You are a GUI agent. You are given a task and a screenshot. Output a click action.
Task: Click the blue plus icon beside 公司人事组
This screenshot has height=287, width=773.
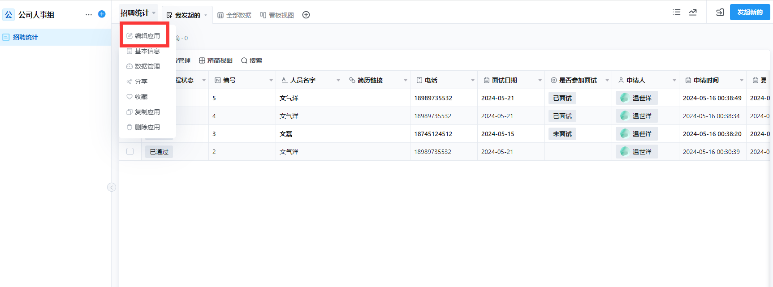pyautogui.click(x=102, y=14)
